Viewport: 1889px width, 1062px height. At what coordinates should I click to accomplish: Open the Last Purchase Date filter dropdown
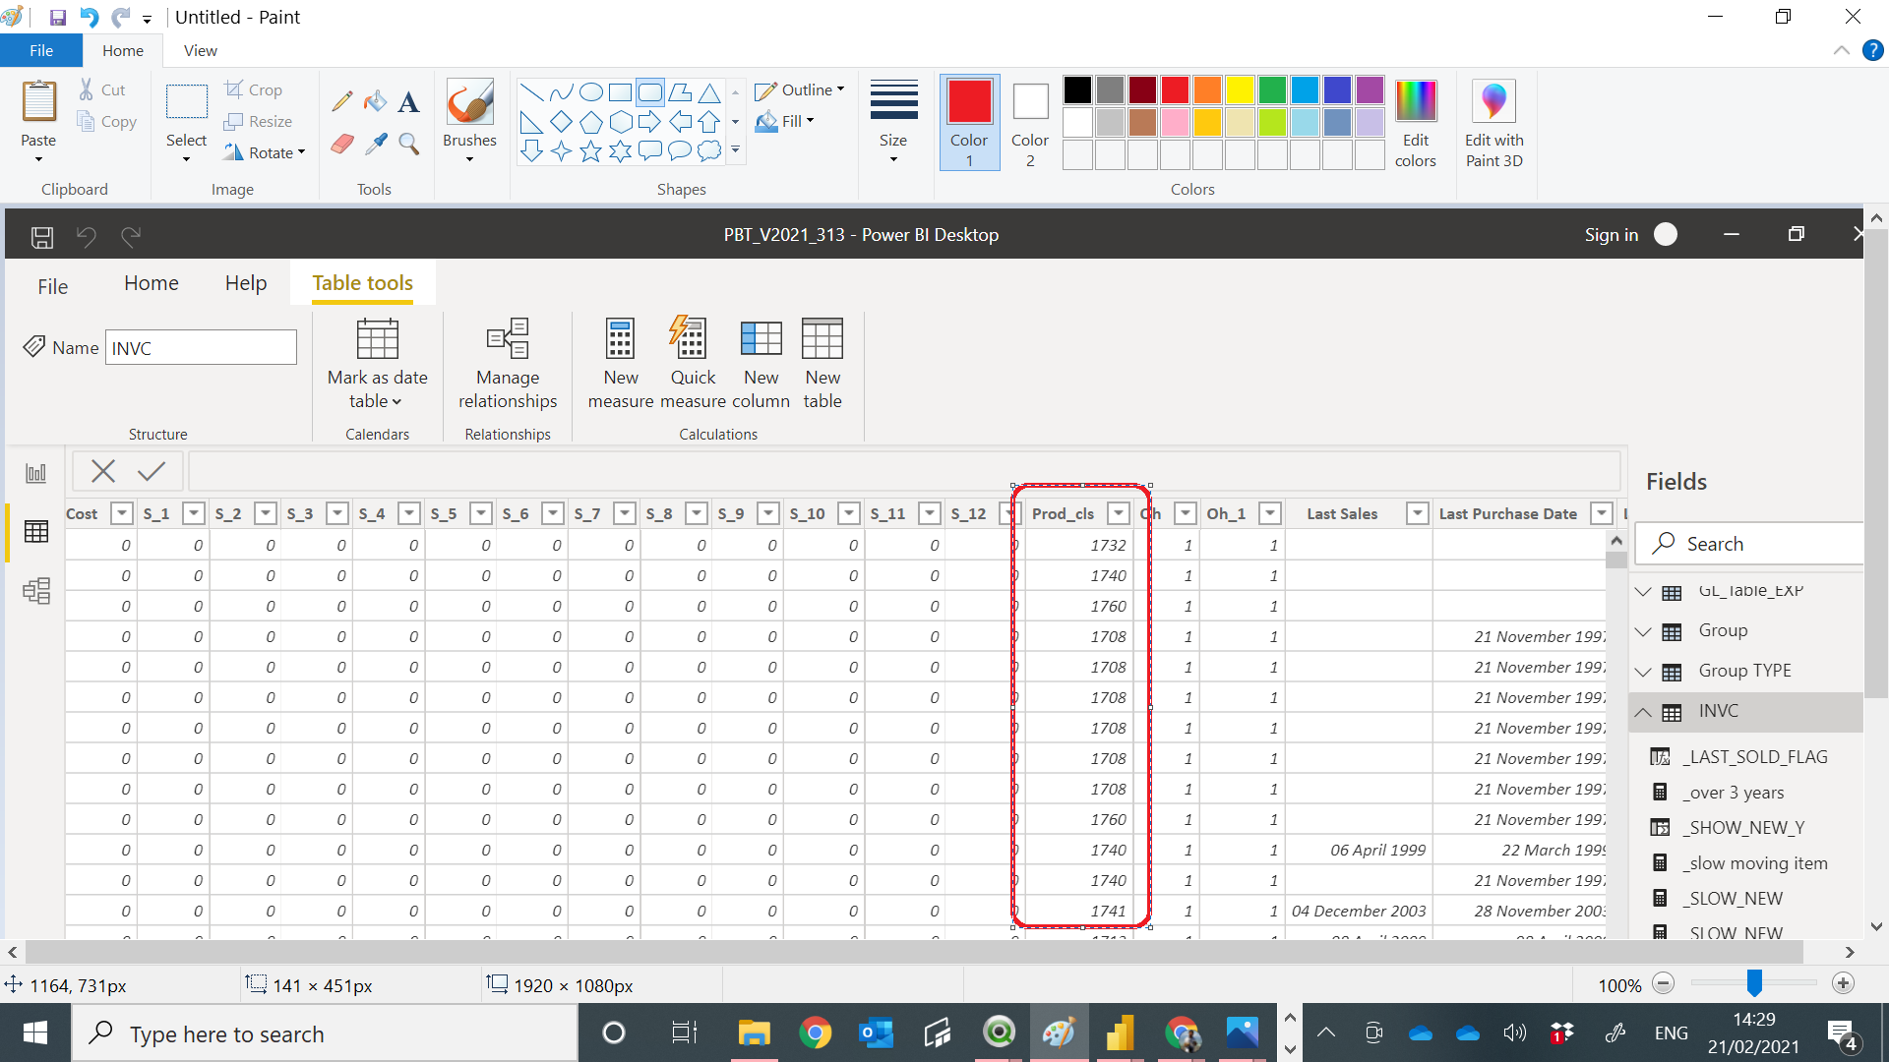tap(1603, 513)
